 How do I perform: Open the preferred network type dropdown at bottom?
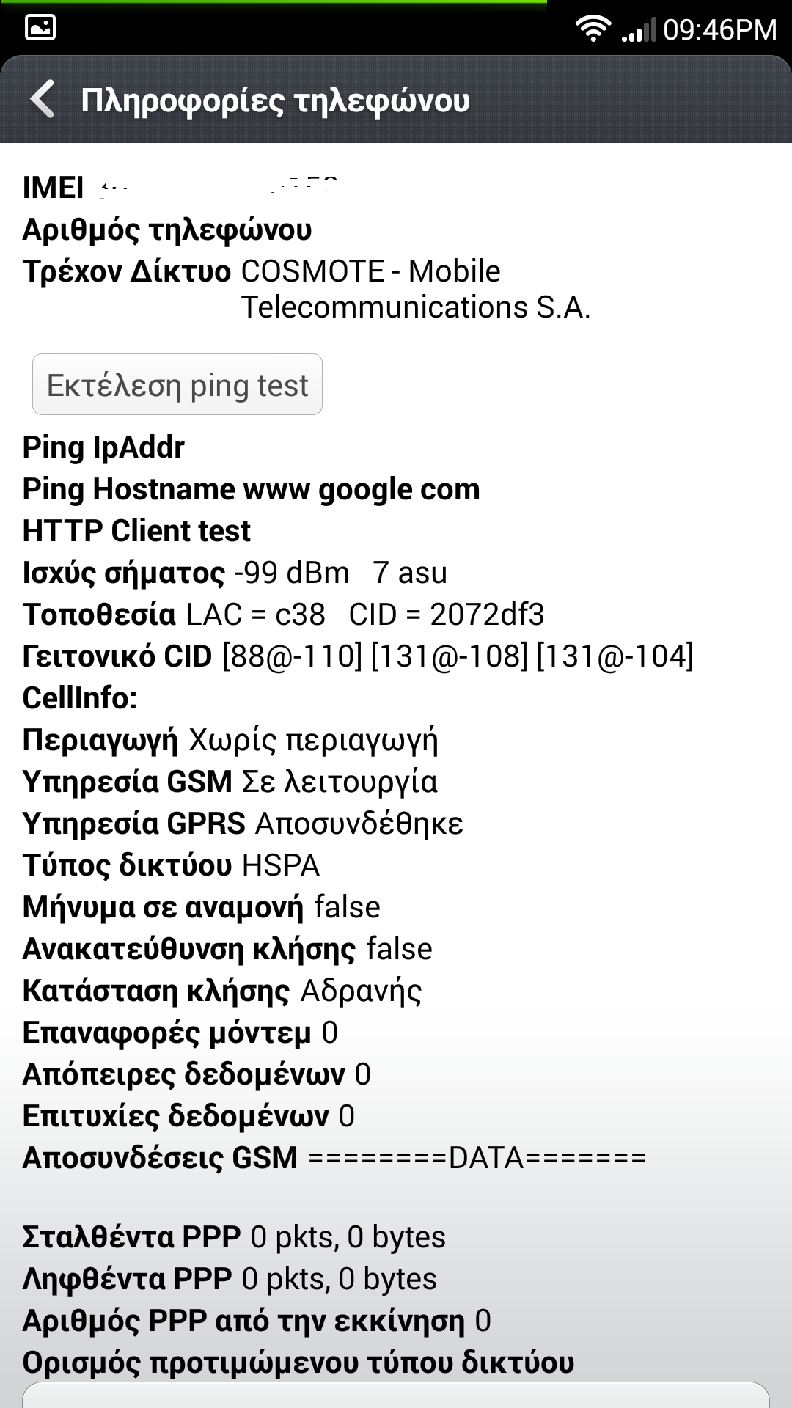396,1396
